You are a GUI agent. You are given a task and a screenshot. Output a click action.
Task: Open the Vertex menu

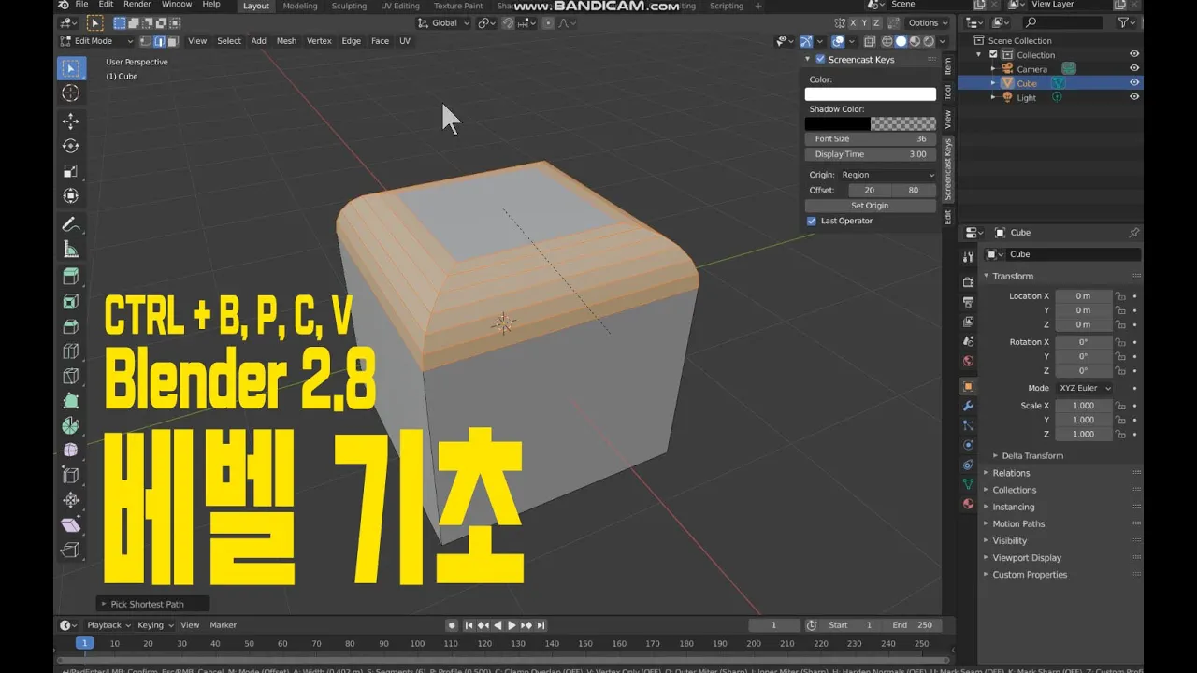(x=319, y=41)
